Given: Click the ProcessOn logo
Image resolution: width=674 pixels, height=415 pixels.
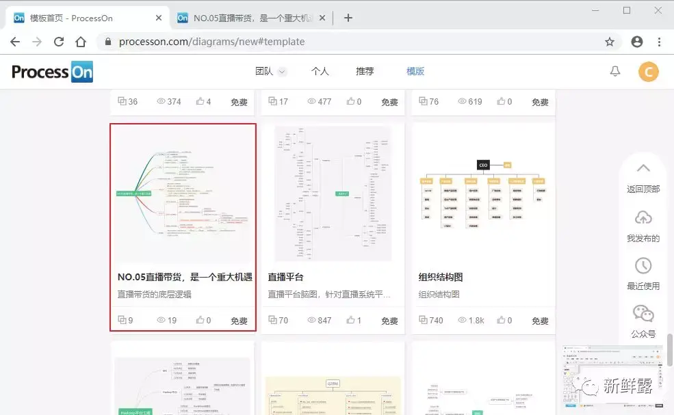Looking at the screenshot, I should pyautogui.click(x=51, y=71).
